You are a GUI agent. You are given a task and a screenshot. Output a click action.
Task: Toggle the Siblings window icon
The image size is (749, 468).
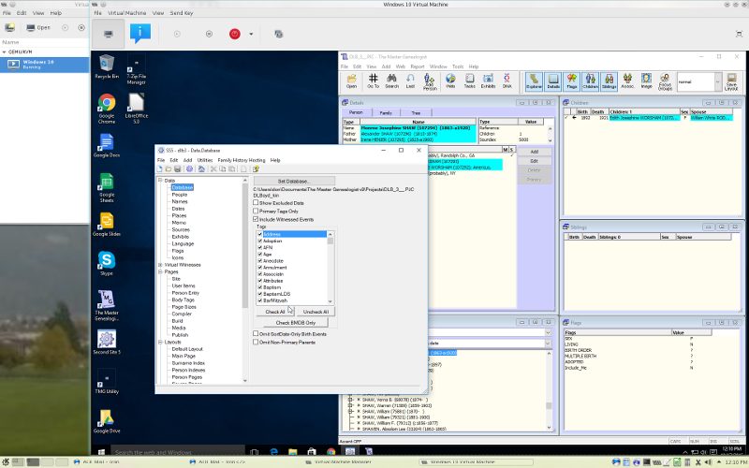point(609,81)
